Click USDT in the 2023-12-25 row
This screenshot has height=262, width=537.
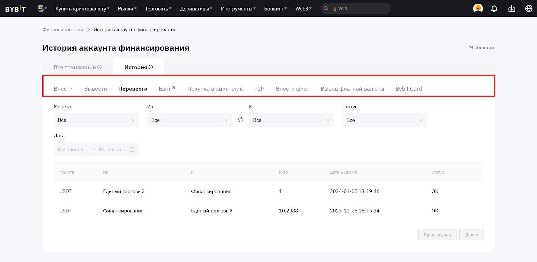pyautogui.click(x=65, y=211)
